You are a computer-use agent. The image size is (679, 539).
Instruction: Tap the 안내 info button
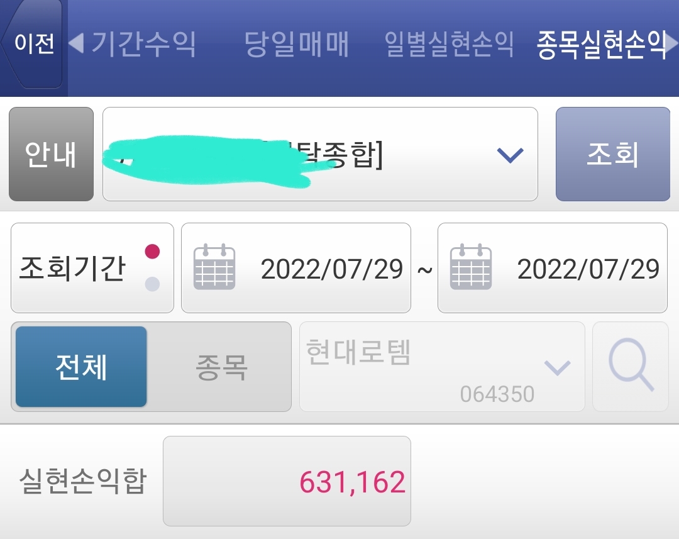click(51, 154)
